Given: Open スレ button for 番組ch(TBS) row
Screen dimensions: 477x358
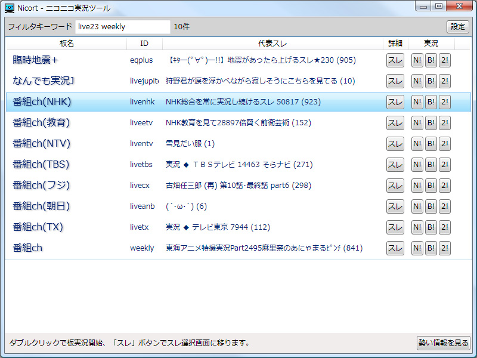Looking at the screenshot, I should pyautogui.click(x=395, y=165).
